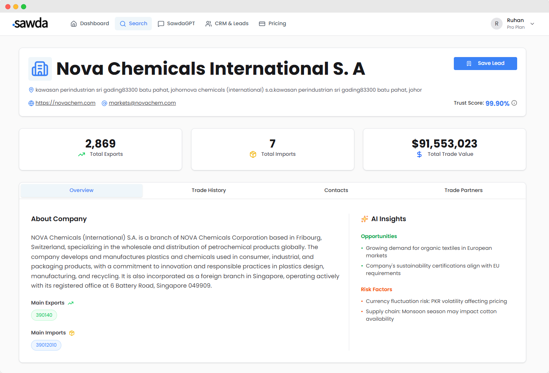The image size is (549, 373).
Task: Open the Trade Partners tab
Action: (x=463, y=190)
